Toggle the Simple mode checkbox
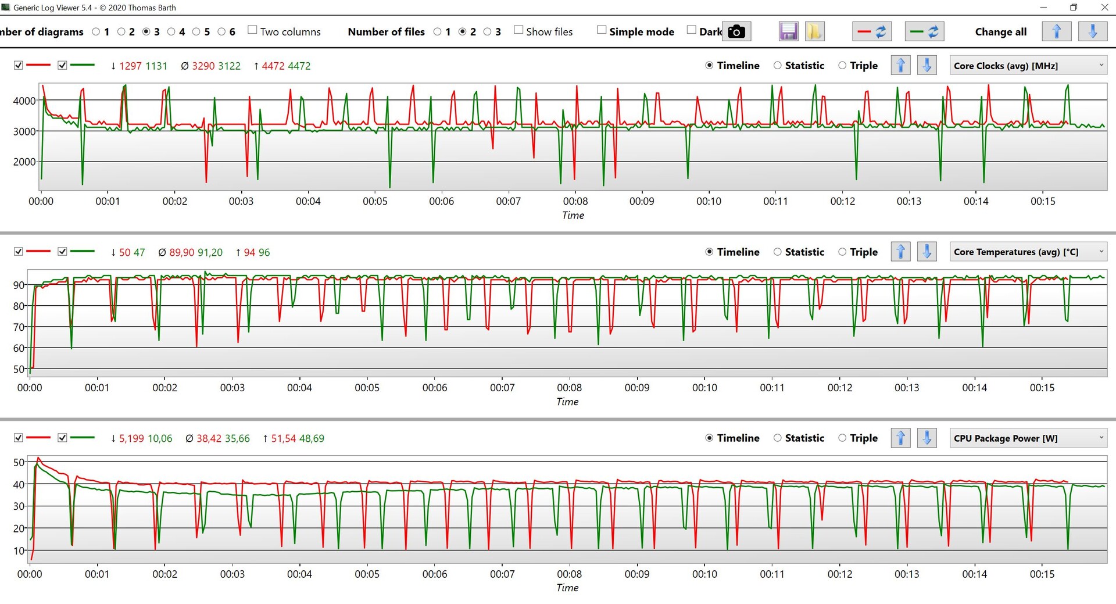Screen dimensions: 1116x604 (602, 30)
